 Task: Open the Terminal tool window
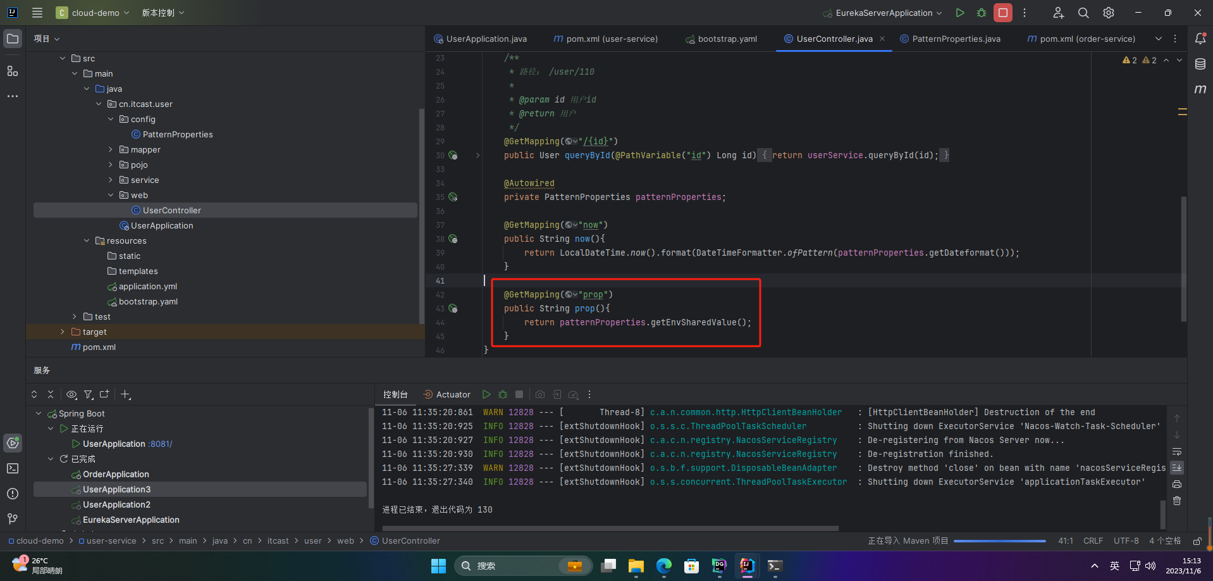pyautogui.click(x=13, y=468)
